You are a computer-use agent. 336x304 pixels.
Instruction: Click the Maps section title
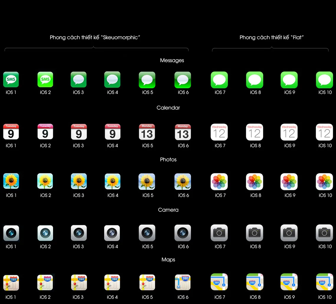tap(168, 260)
